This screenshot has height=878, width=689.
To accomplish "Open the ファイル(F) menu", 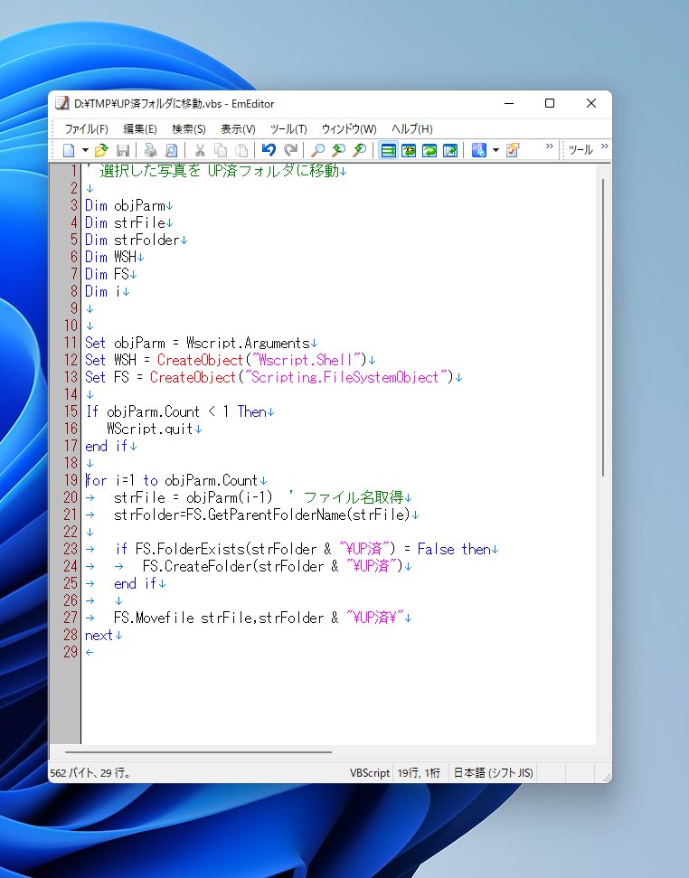I will [86, 128].
